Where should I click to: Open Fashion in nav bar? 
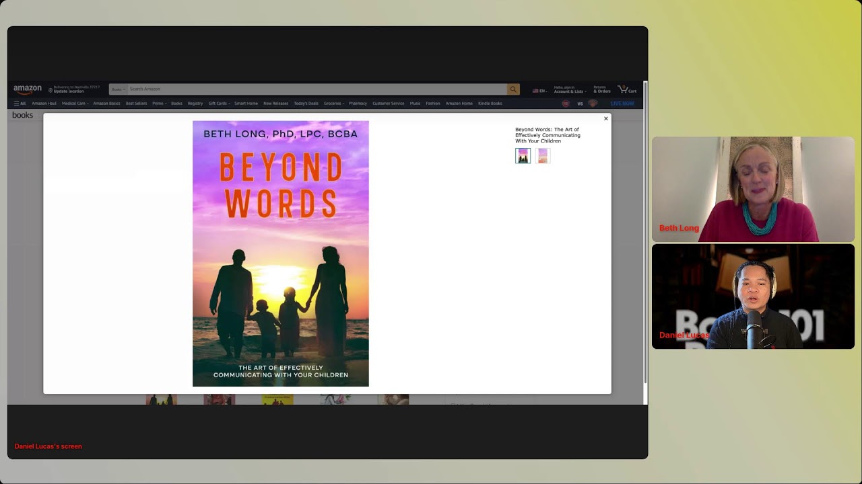pyautogui.click(x=432, y=104)
